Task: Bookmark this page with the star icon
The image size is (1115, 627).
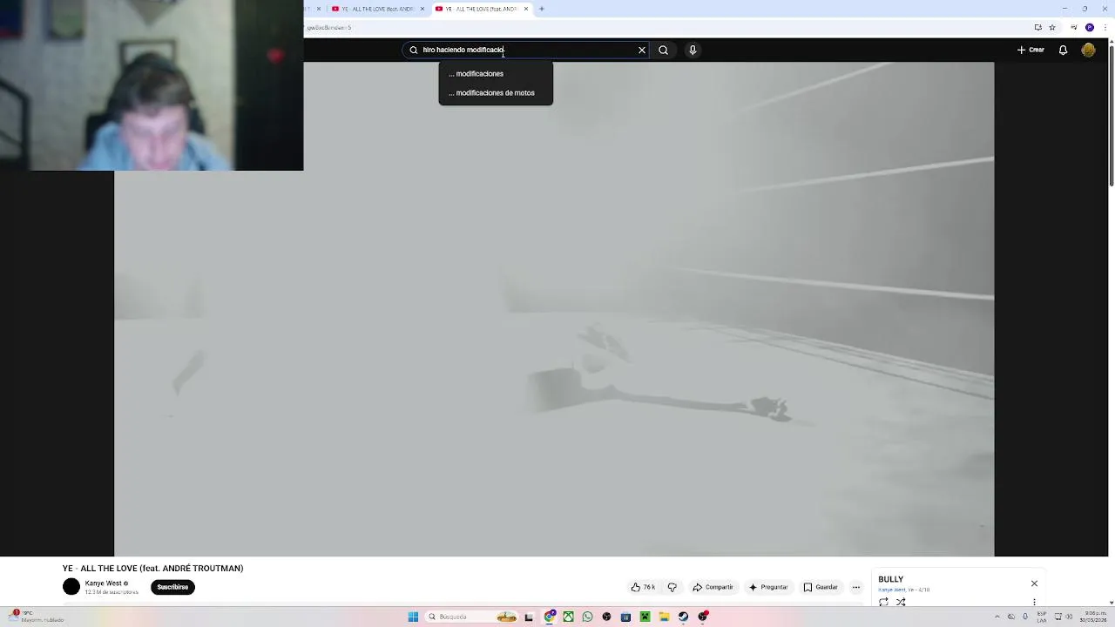Action: tap(1052, 27)
